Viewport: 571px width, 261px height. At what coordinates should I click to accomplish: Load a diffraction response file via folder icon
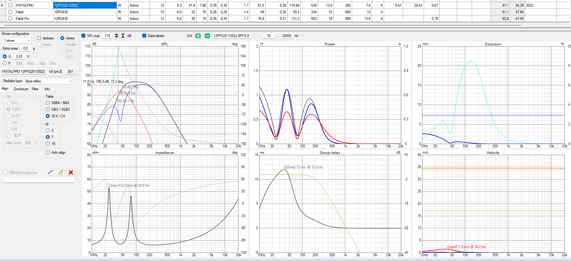pyautogui.click(x=61, y=172)
